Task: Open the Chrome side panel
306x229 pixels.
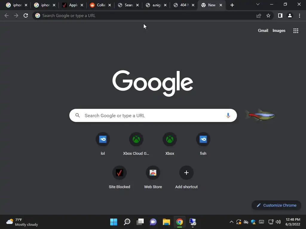Action: click(x=280, y=16)
